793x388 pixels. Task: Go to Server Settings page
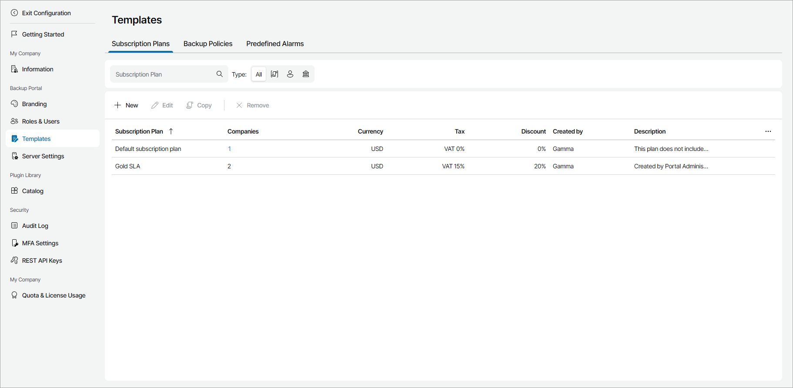pos(43,156)
